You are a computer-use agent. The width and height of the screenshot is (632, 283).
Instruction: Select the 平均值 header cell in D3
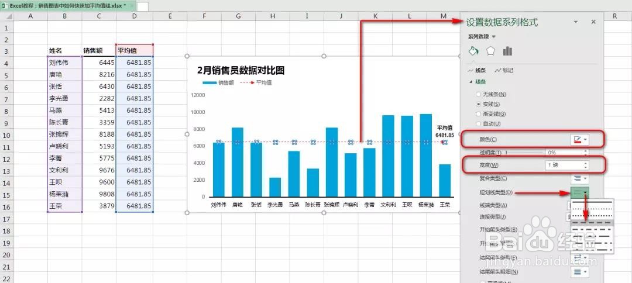[135, 50]
